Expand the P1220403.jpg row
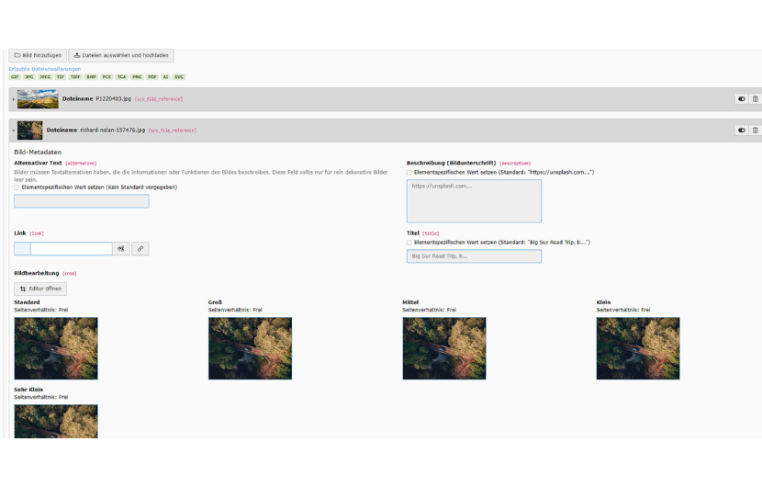The image size is (762, 487). coord(13,99)
